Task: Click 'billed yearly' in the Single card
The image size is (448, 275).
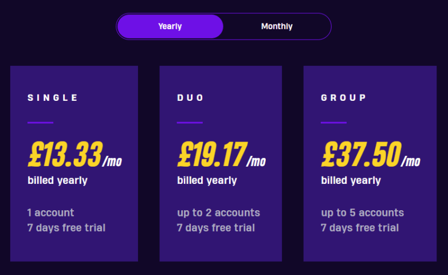Action: [x=57, y=180]
